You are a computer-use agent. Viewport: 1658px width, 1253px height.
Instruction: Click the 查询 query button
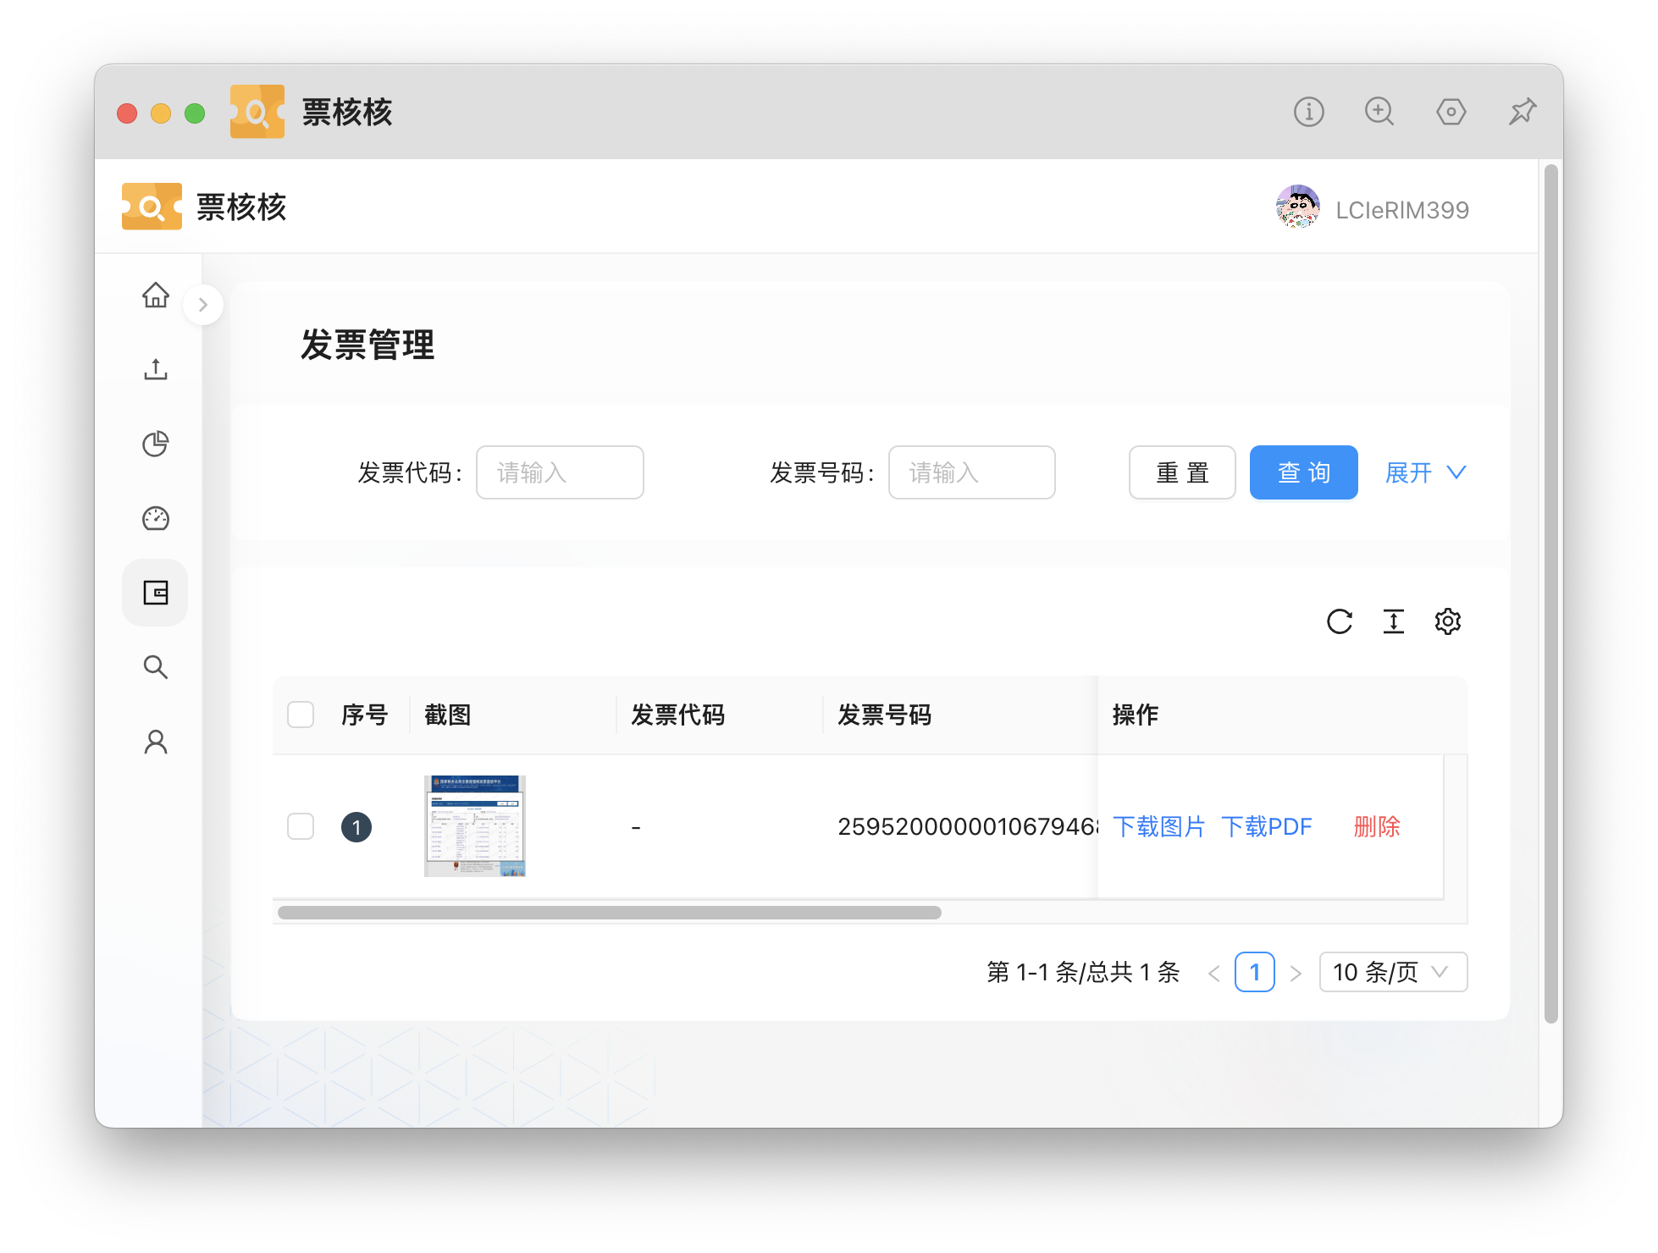click(x=1304, y=472)
